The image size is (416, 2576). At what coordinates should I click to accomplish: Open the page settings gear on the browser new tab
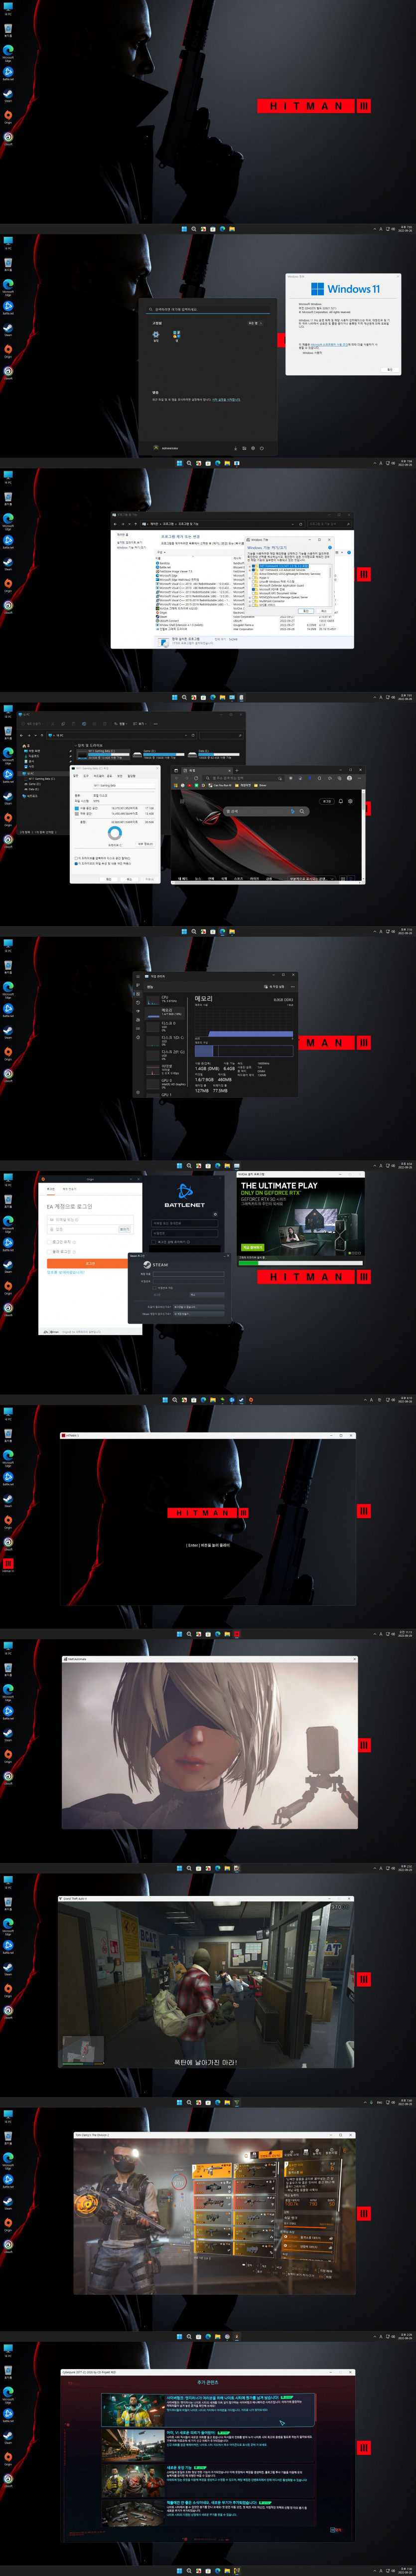[x=351, y=801]
